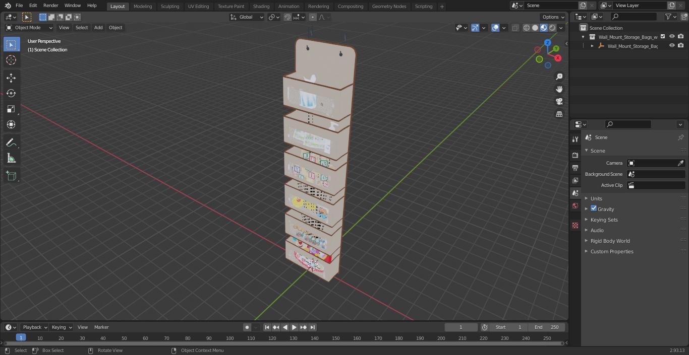689x355 pixels.
Task: Expand Wall_Mount_Storage_Bag object in outliner
Action: point(592,46)
